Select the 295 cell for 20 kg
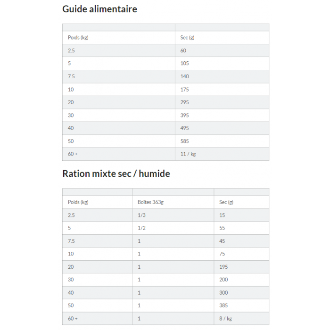The height and width of the screenshot is (330, 330). tap(184, 102)
